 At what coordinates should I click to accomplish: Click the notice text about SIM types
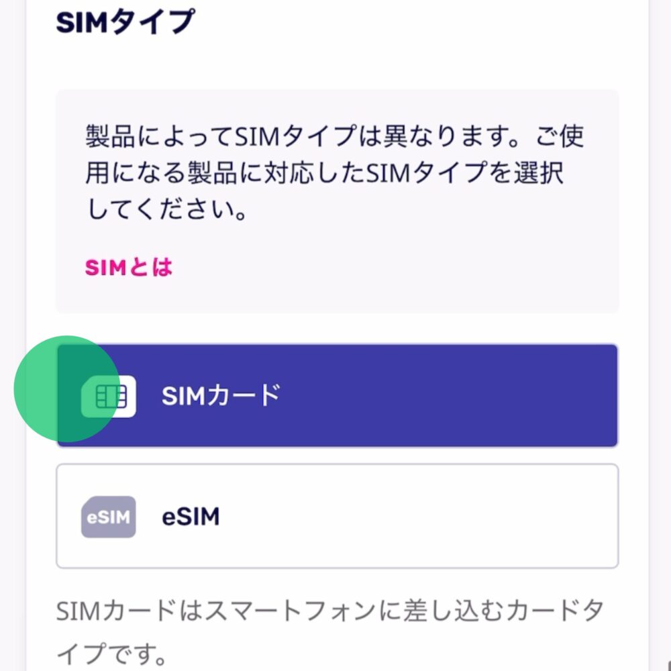coord(335,172)
